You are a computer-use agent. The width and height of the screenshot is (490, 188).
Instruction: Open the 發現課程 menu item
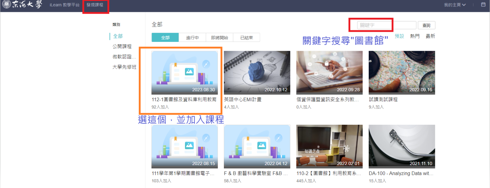point(95,5)
